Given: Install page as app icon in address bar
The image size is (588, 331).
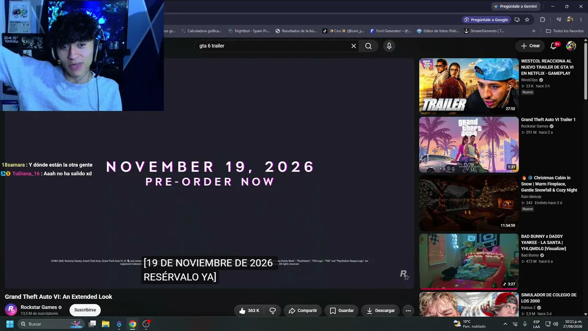Looking at the screenshot, I should (x=517, y=20).
